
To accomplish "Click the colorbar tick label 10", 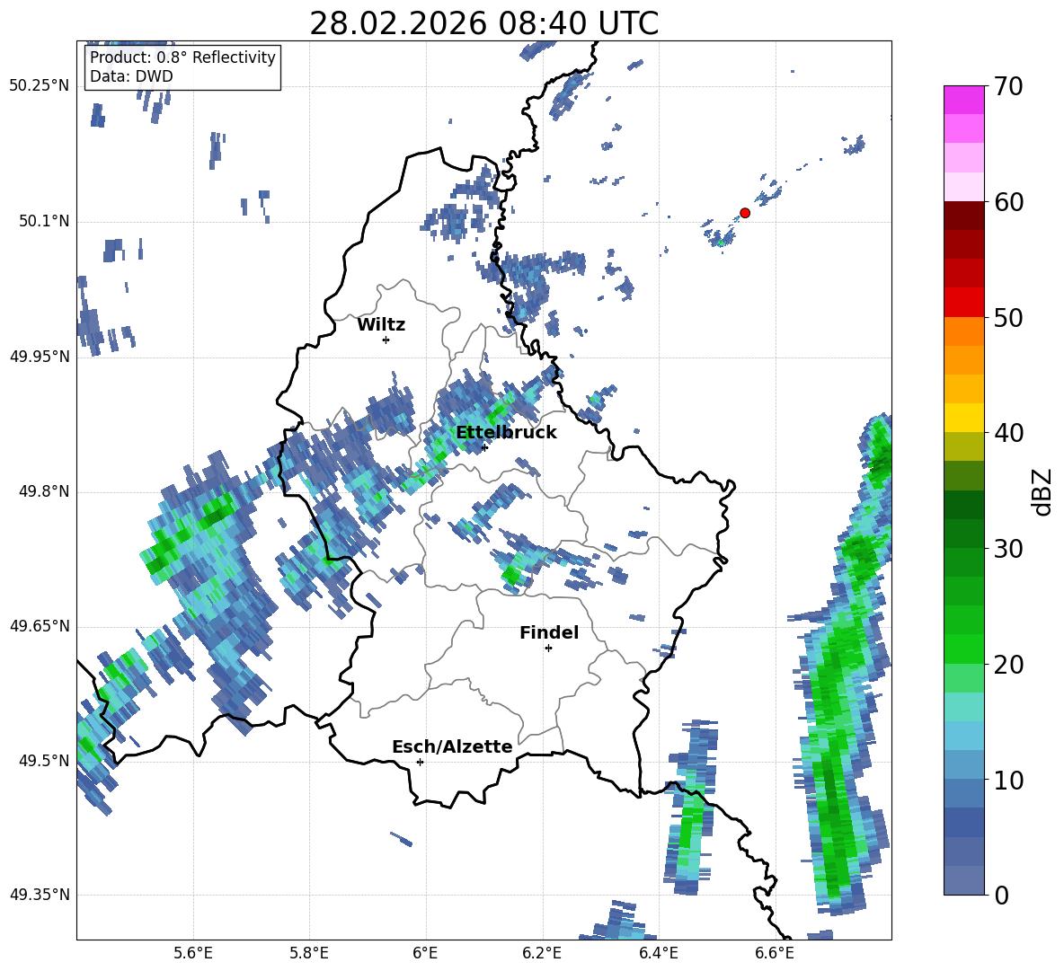I will (1008, 781).
